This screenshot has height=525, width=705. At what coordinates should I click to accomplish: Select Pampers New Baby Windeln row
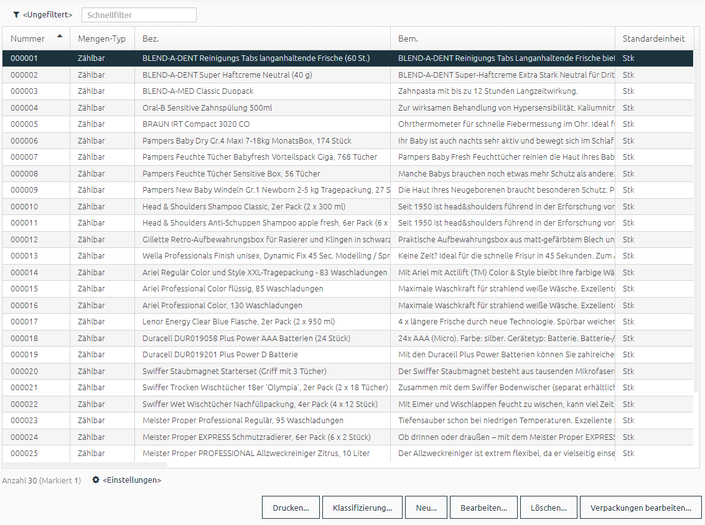tap(348, 190)
